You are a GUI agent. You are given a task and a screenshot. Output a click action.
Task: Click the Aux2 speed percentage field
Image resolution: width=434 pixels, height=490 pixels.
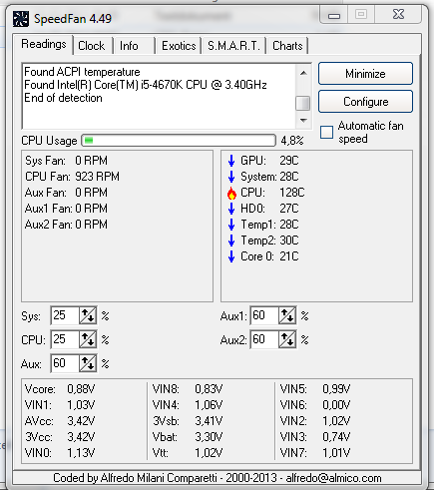click(x=264, y=339)
